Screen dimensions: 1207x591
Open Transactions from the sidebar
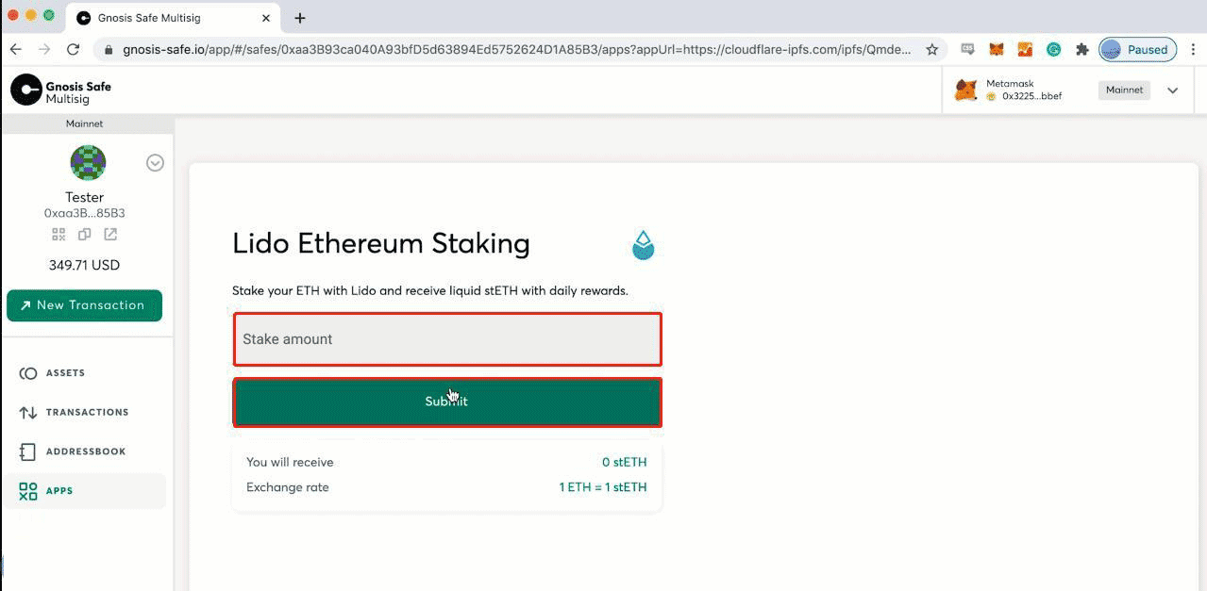27,412
